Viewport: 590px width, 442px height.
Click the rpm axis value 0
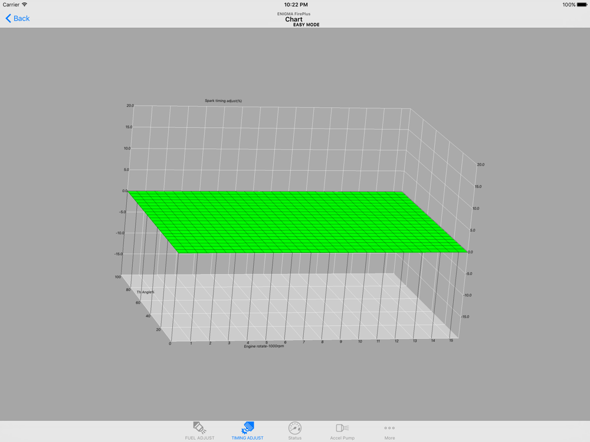(170, 344)
